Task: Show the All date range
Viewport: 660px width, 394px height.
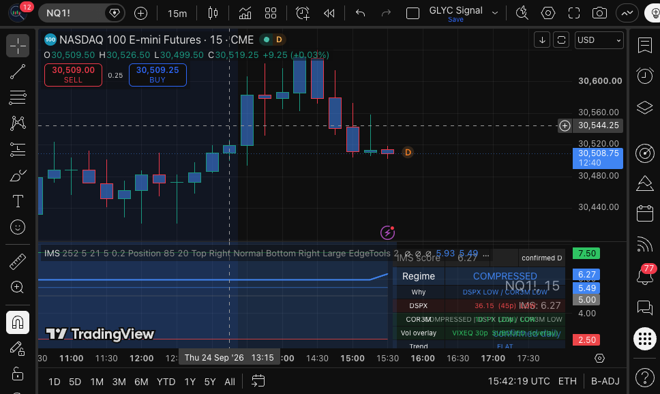Action: coord(230,382)
